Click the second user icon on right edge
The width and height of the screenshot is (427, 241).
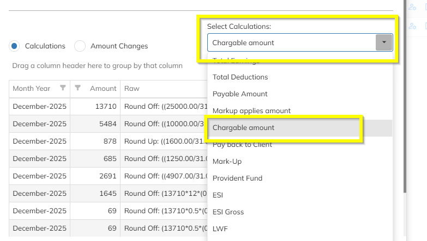click(412, 26)
